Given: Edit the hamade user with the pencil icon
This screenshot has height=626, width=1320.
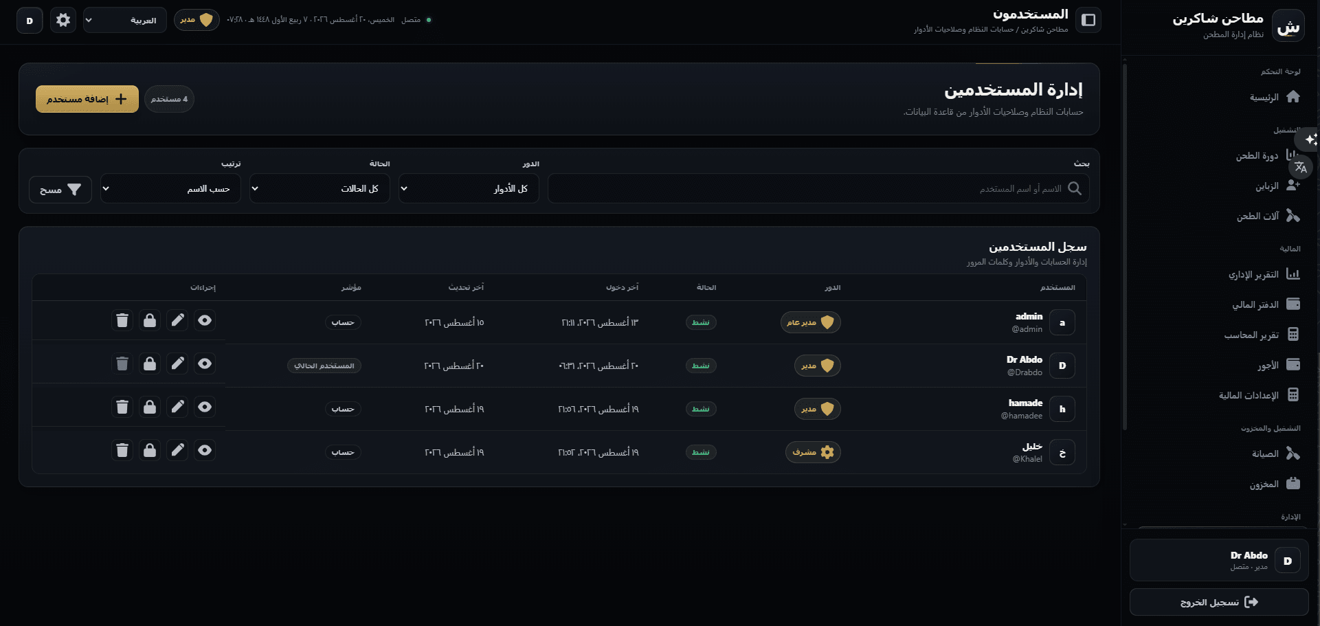Looking at the screenshot, I should tap(177, 407).
